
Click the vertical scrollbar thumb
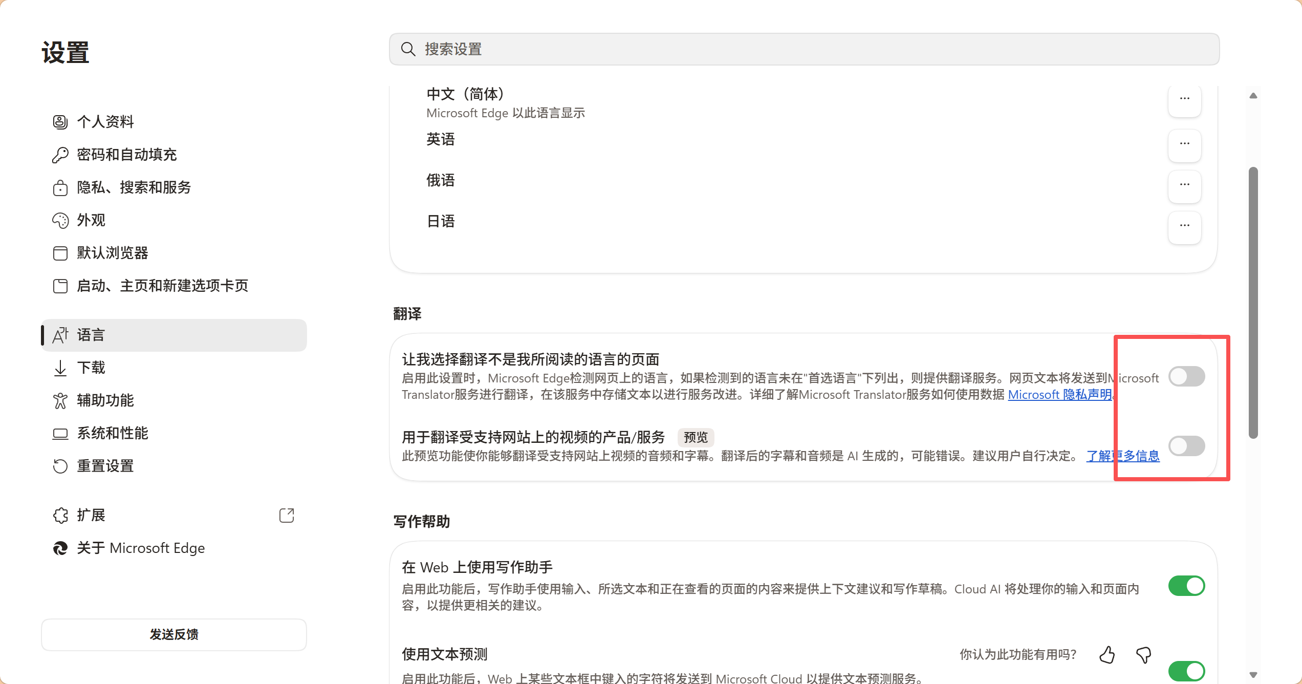tap(1253, 302)
